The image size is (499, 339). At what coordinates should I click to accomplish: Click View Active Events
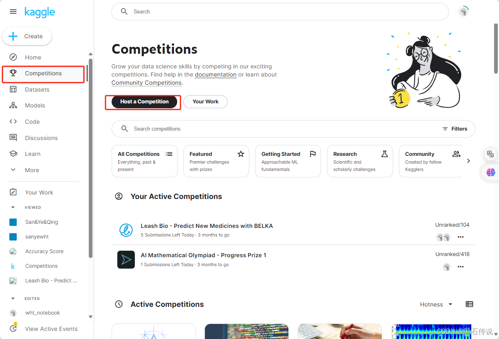pyautogui.click(x=51, y=329)
